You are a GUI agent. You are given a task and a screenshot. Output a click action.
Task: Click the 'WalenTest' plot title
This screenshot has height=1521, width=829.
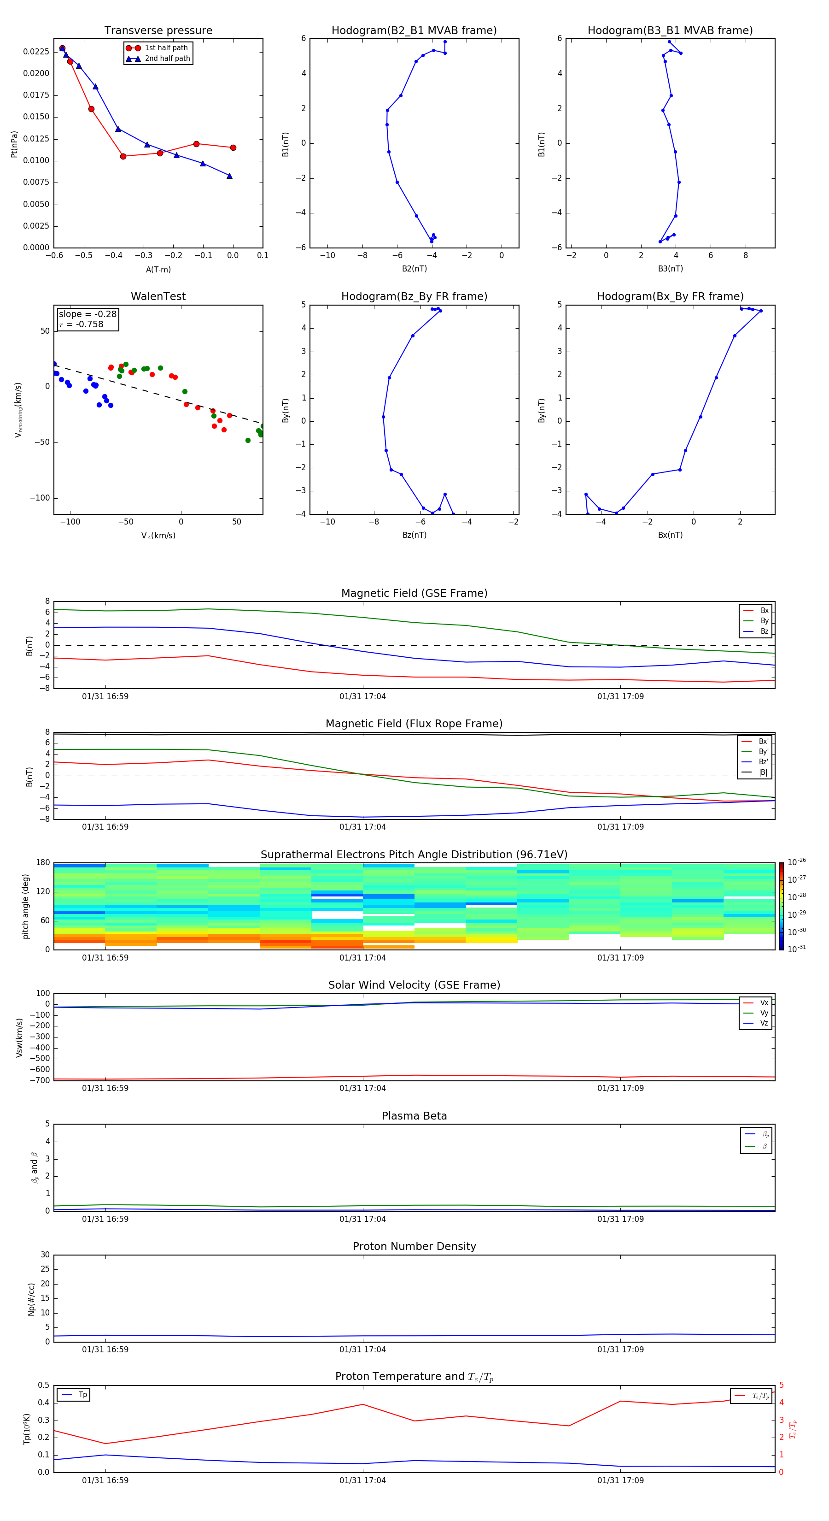tap(158, 296)
